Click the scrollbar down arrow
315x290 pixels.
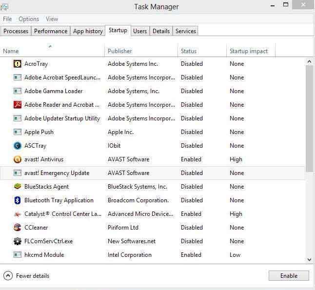[x=309, y=259]
